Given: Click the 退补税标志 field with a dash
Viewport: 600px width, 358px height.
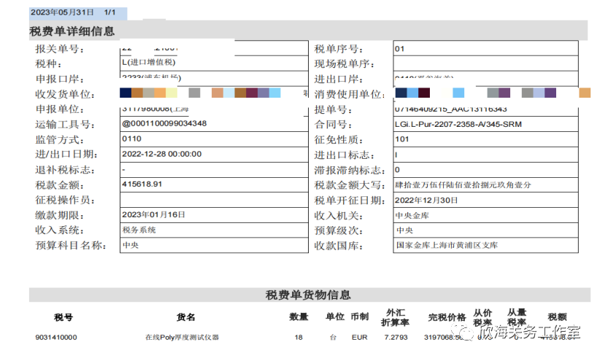Looking at the screenshot, I should pyautogui.click(x=214, y=170).
